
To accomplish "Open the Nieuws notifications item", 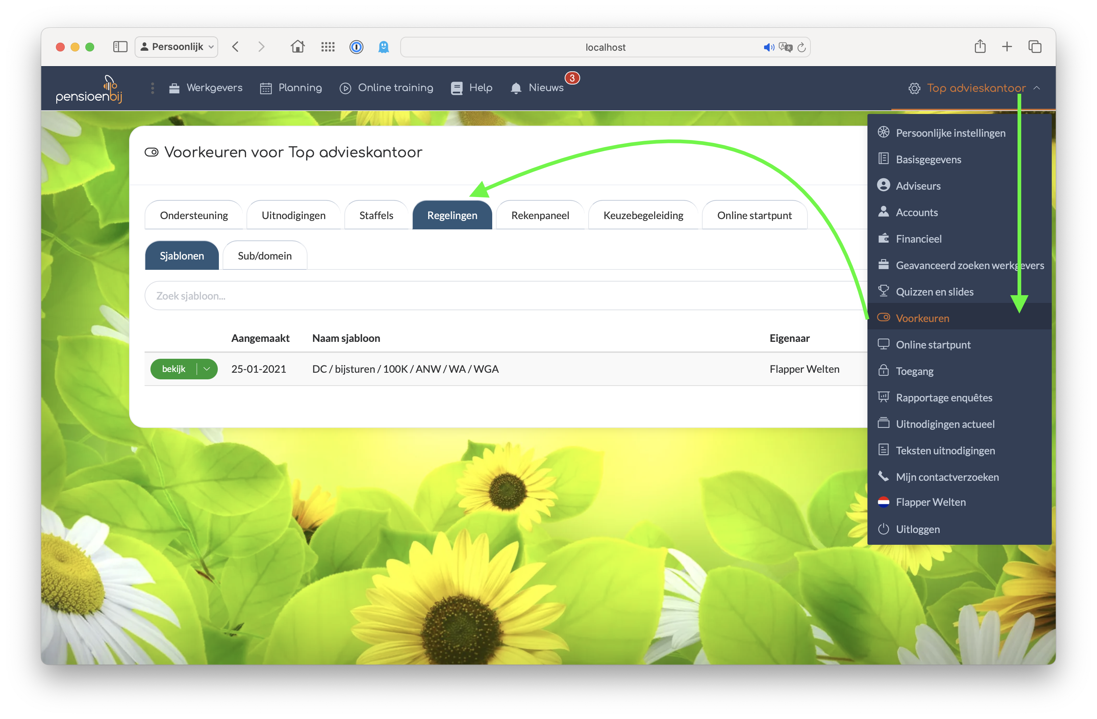I will [537, 87].
